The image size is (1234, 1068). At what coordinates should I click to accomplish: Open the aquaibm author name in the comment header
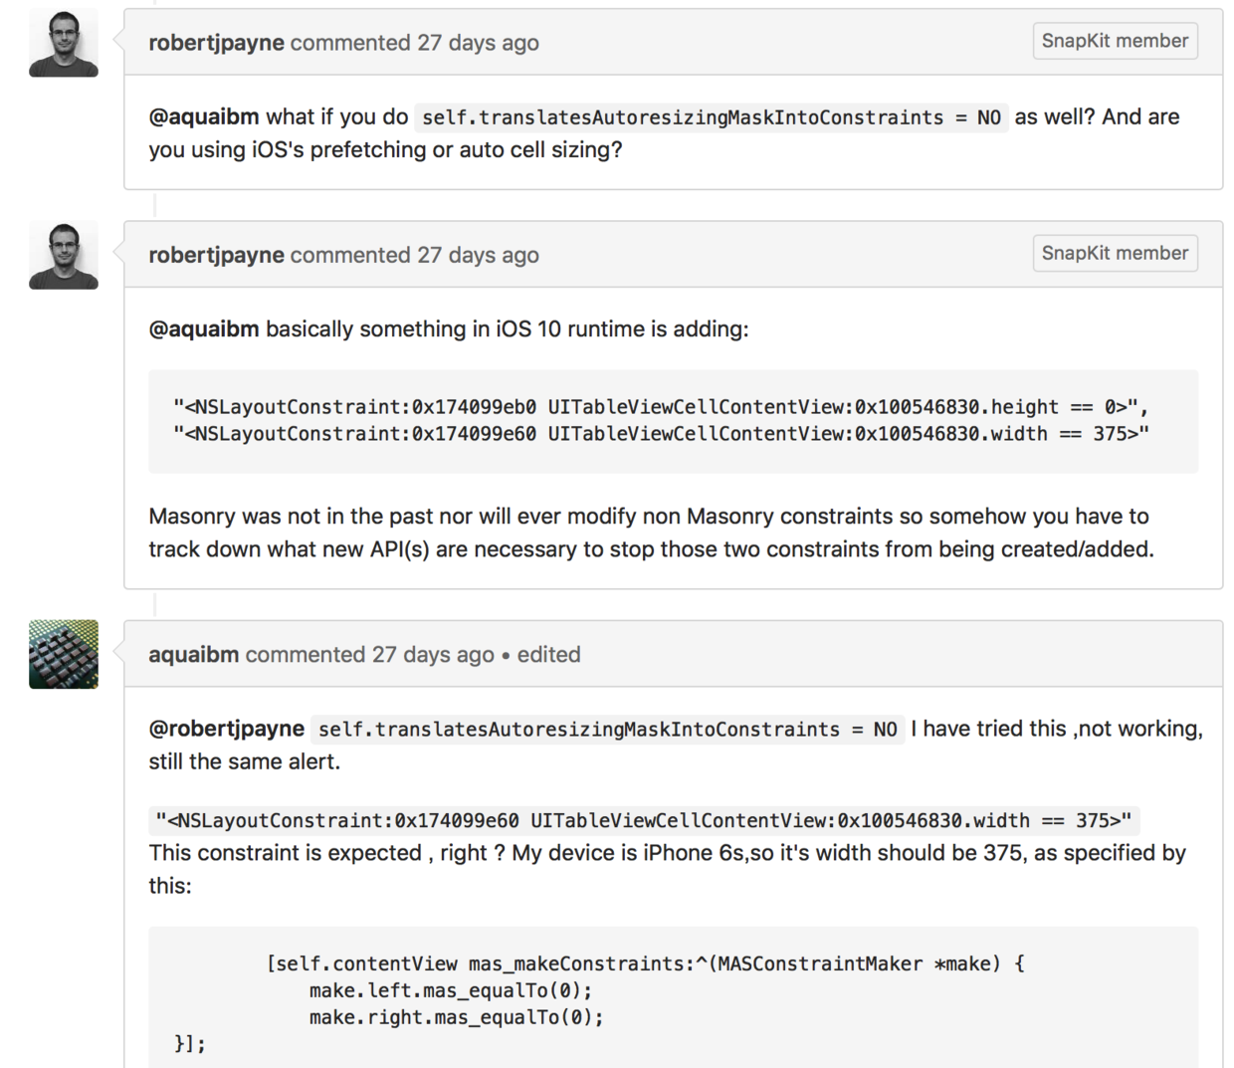[x=193, y=654]
